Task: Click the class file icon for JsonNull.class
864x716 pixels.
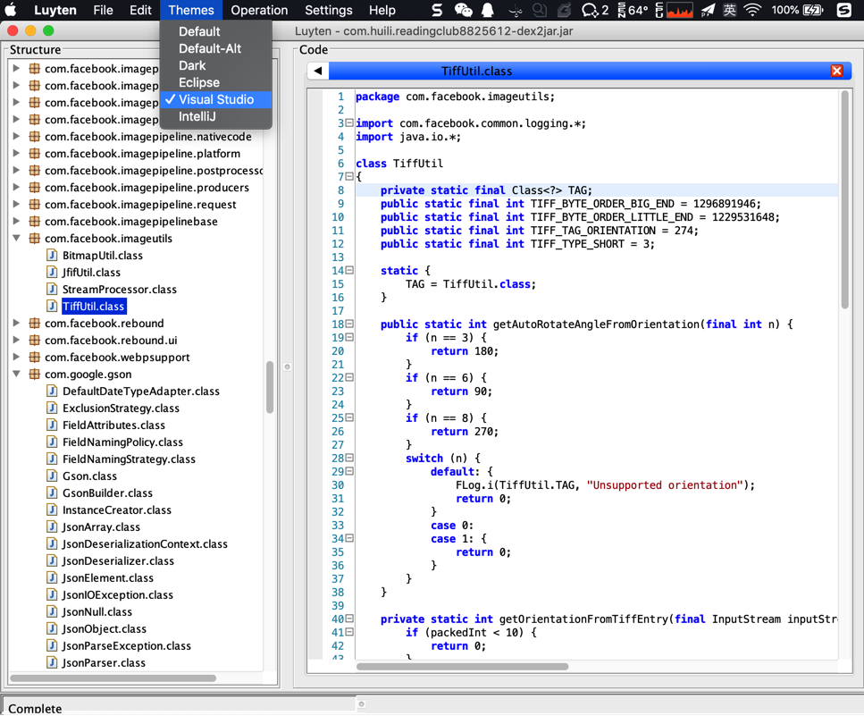Action: point(52,611)
